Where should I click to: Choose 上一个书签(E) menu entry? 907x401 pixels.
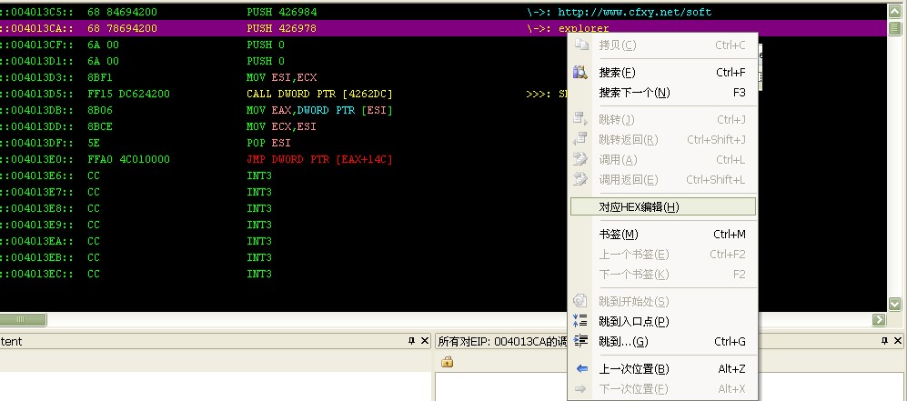coord(663,255)
